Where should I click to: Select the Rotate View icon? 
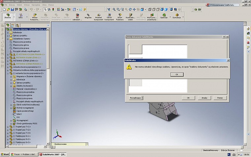pos(130,10)
